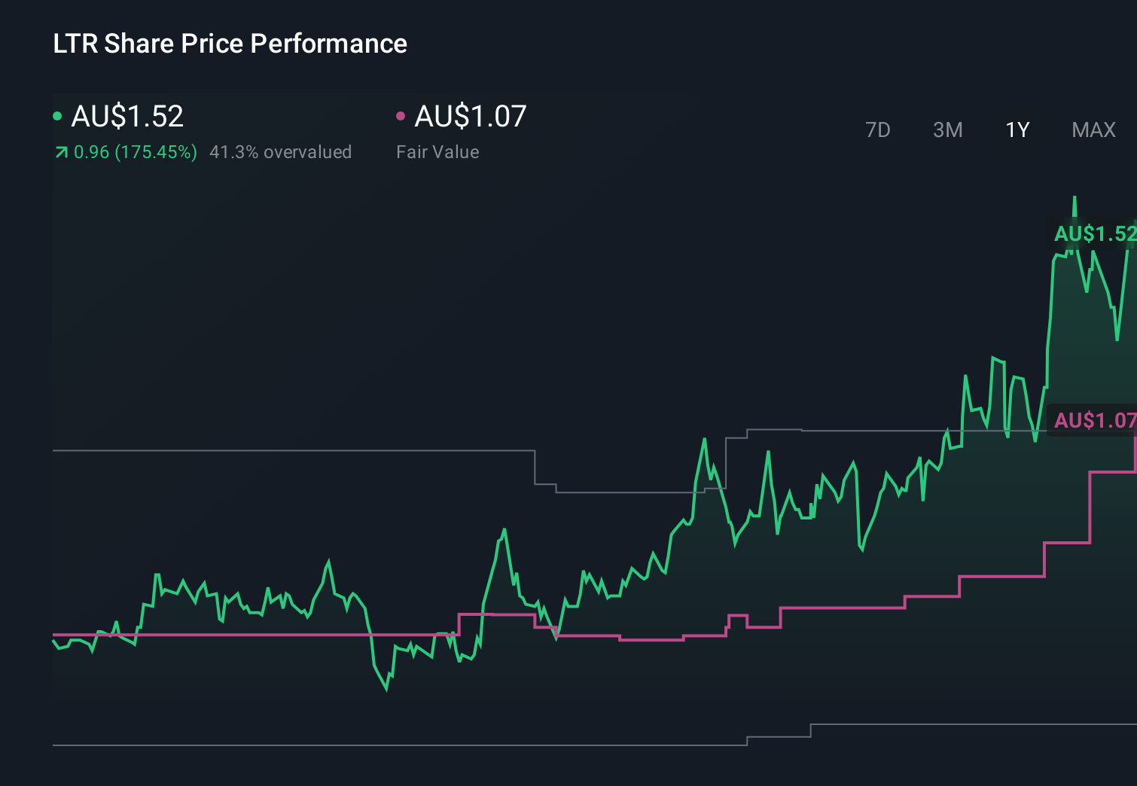Click the 41.3% overvalued text
This screenshot has height=786, width=1137.
point(280,152)
